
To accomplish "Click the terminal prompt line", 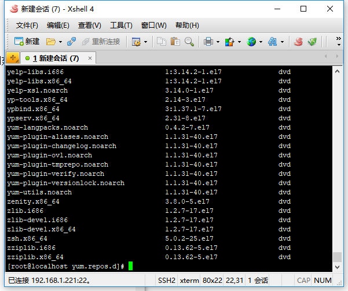I will (70, 266).
